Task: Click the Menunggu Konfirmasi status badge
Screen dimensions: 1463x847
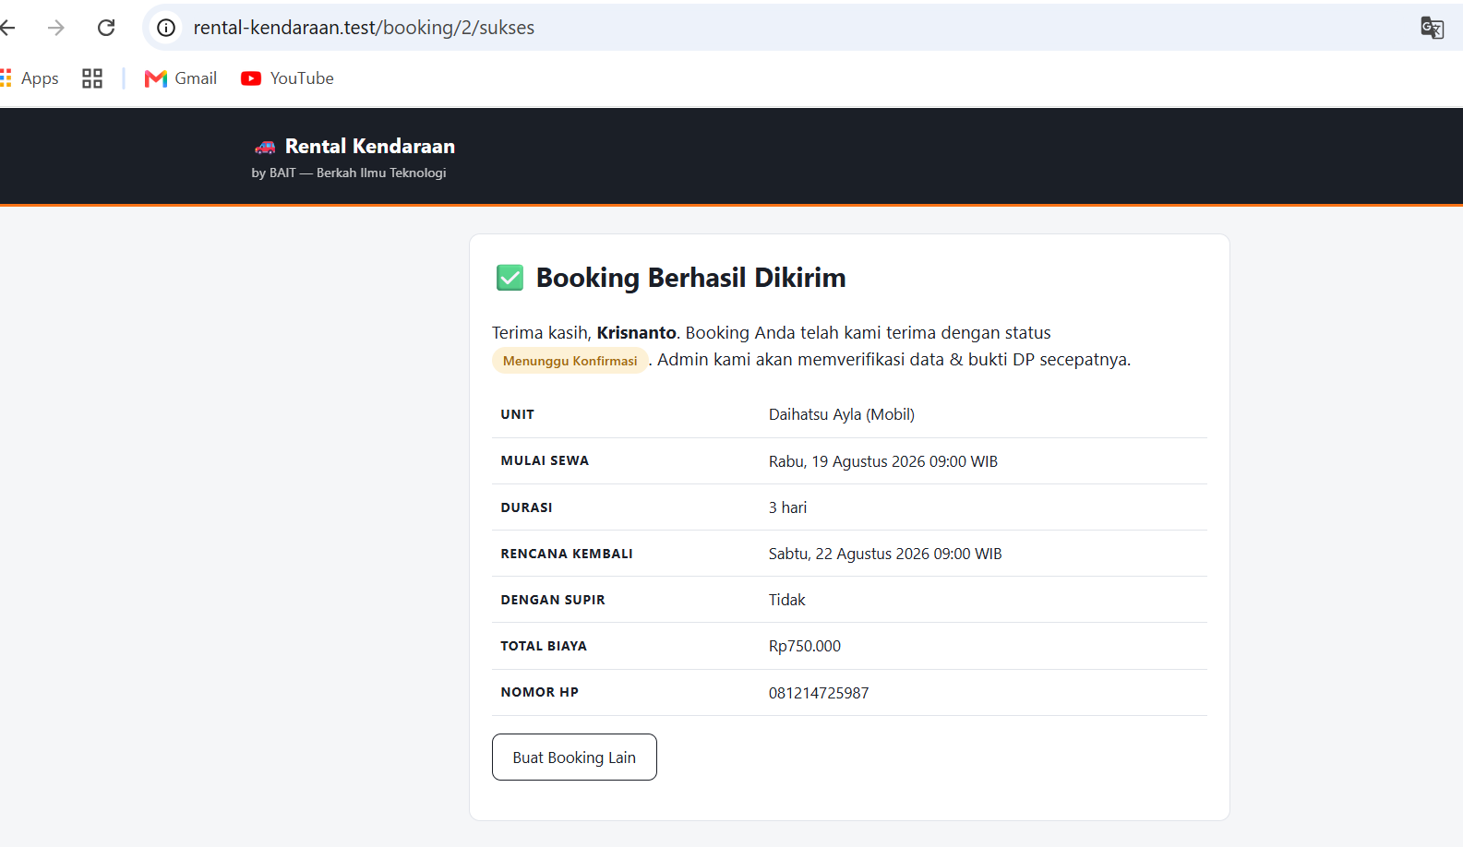Action: 570,361
